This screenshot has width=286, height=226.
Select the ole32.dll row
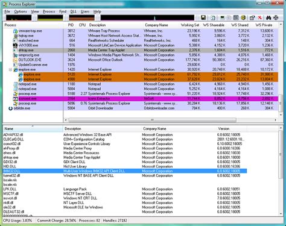click(x=125, y=207)
